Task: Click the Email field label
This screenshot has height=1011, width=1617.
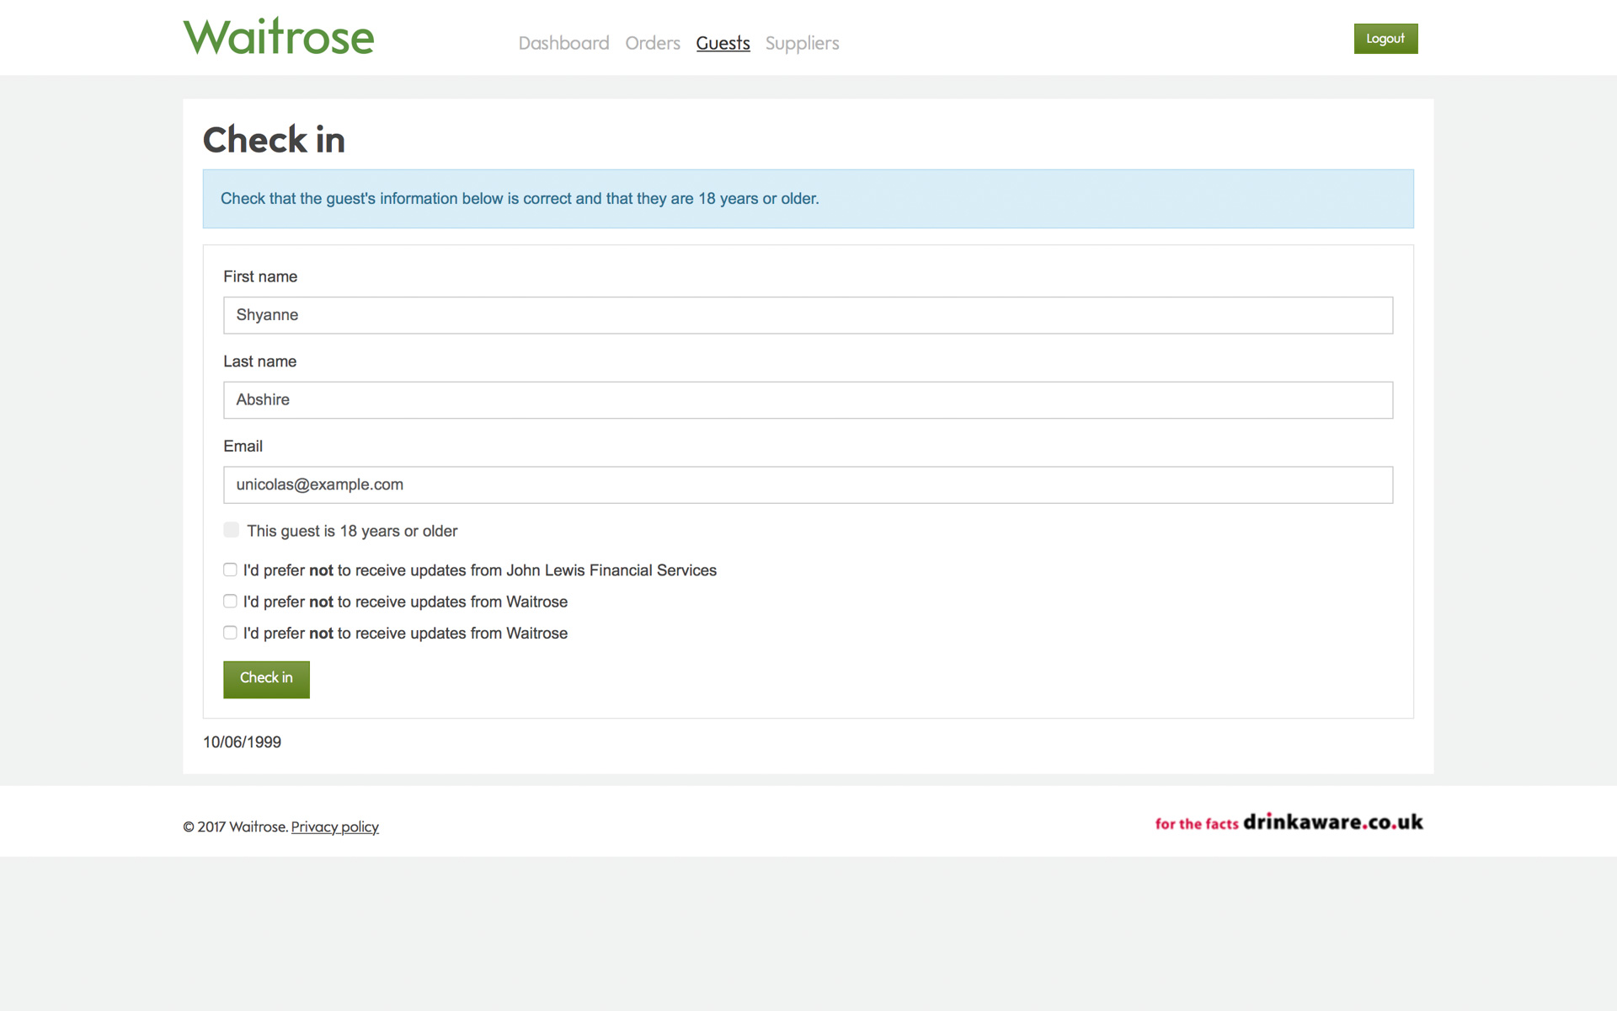Action: [x=243, y=447]
